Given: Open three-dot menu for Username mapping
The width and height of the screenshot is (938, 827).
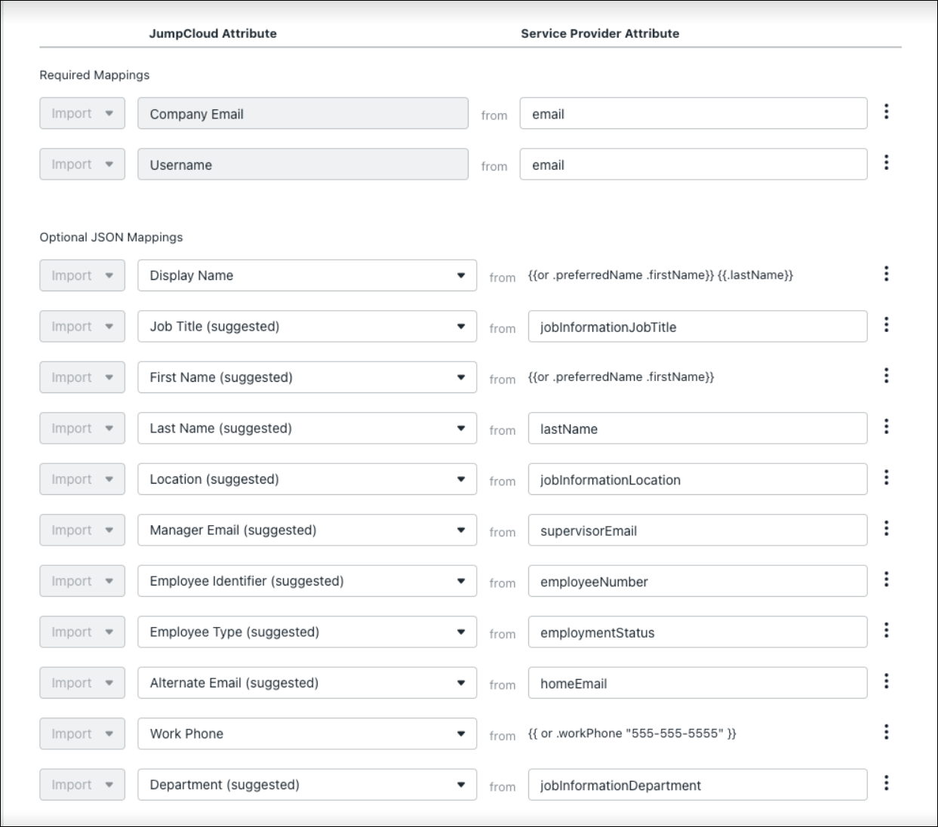Looking at the screenshot, I should [x=886, y=163].
